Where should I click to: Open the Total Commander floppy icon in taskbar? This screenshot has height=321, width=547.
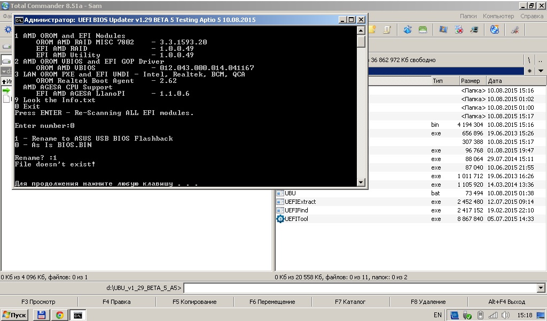[x=41, y=315]
